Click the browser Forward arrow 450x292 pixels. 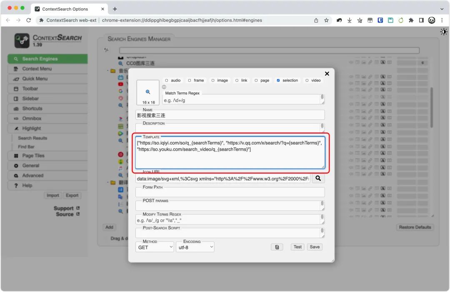coord(18,20)
